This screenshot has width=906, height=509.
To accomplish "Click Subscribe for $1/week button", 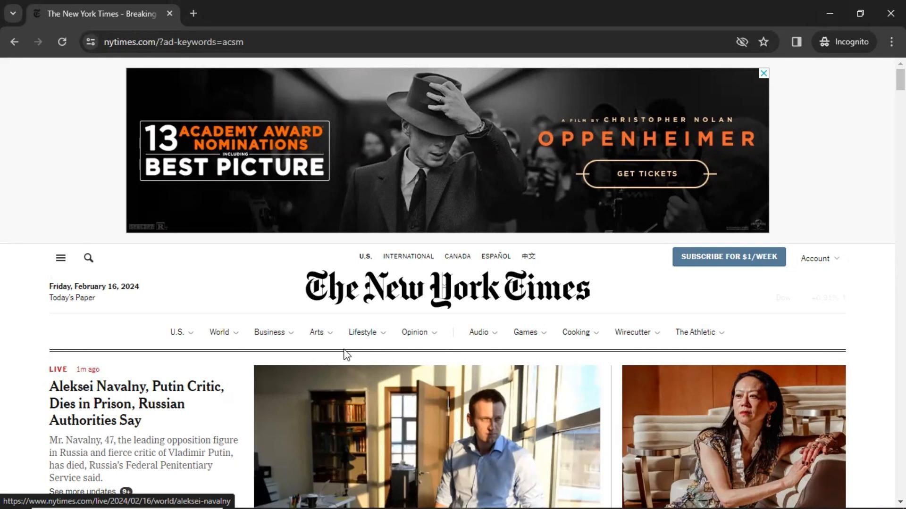I will [x=729, y=257].
